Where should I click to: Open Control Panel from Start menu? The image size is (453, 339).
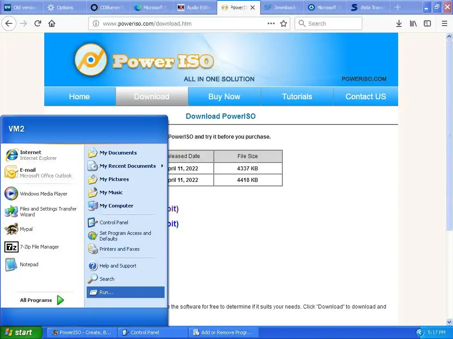(125, 222)
